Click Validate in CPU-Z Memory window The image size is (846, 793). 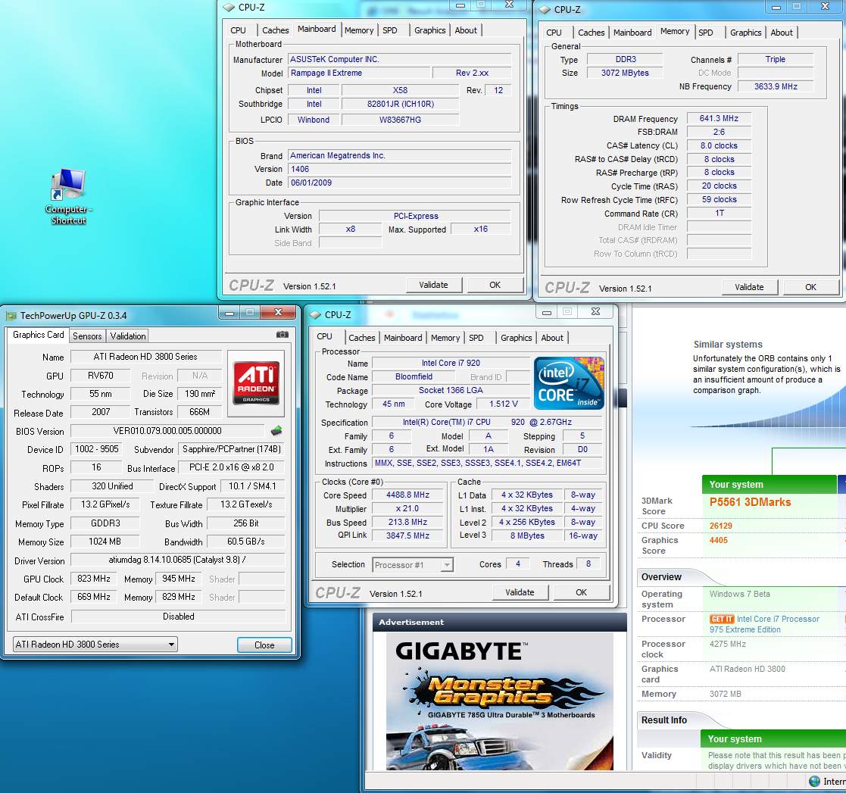coord(749,287)
